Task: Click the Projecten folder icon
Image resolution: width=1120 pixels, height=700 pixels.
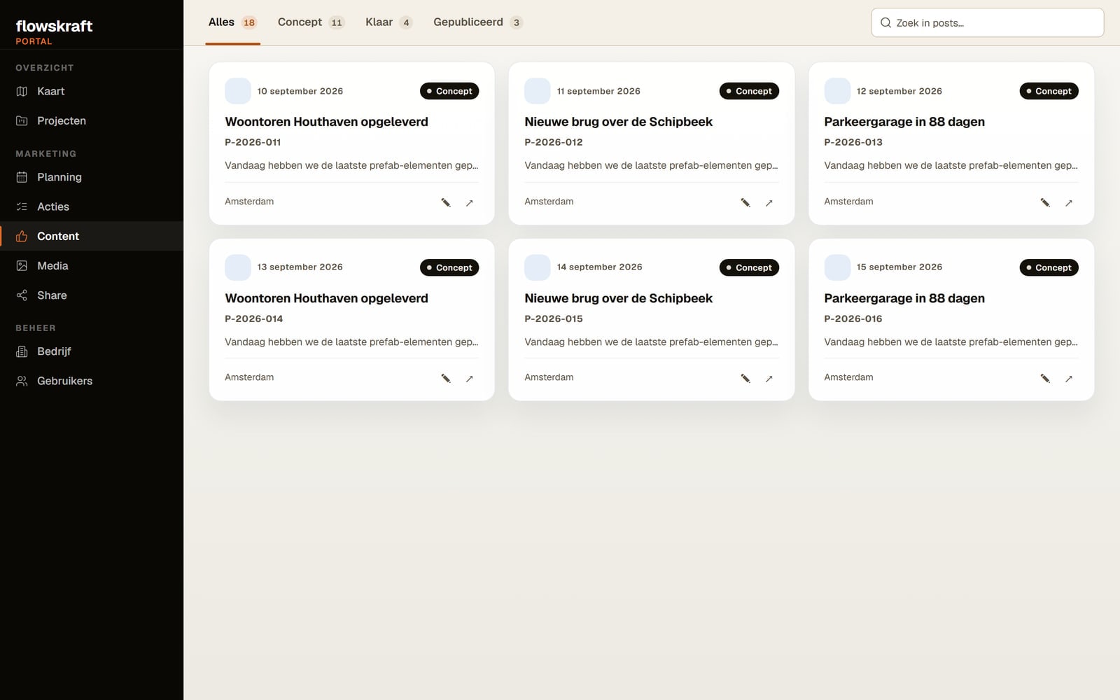Action: point(22,120)
